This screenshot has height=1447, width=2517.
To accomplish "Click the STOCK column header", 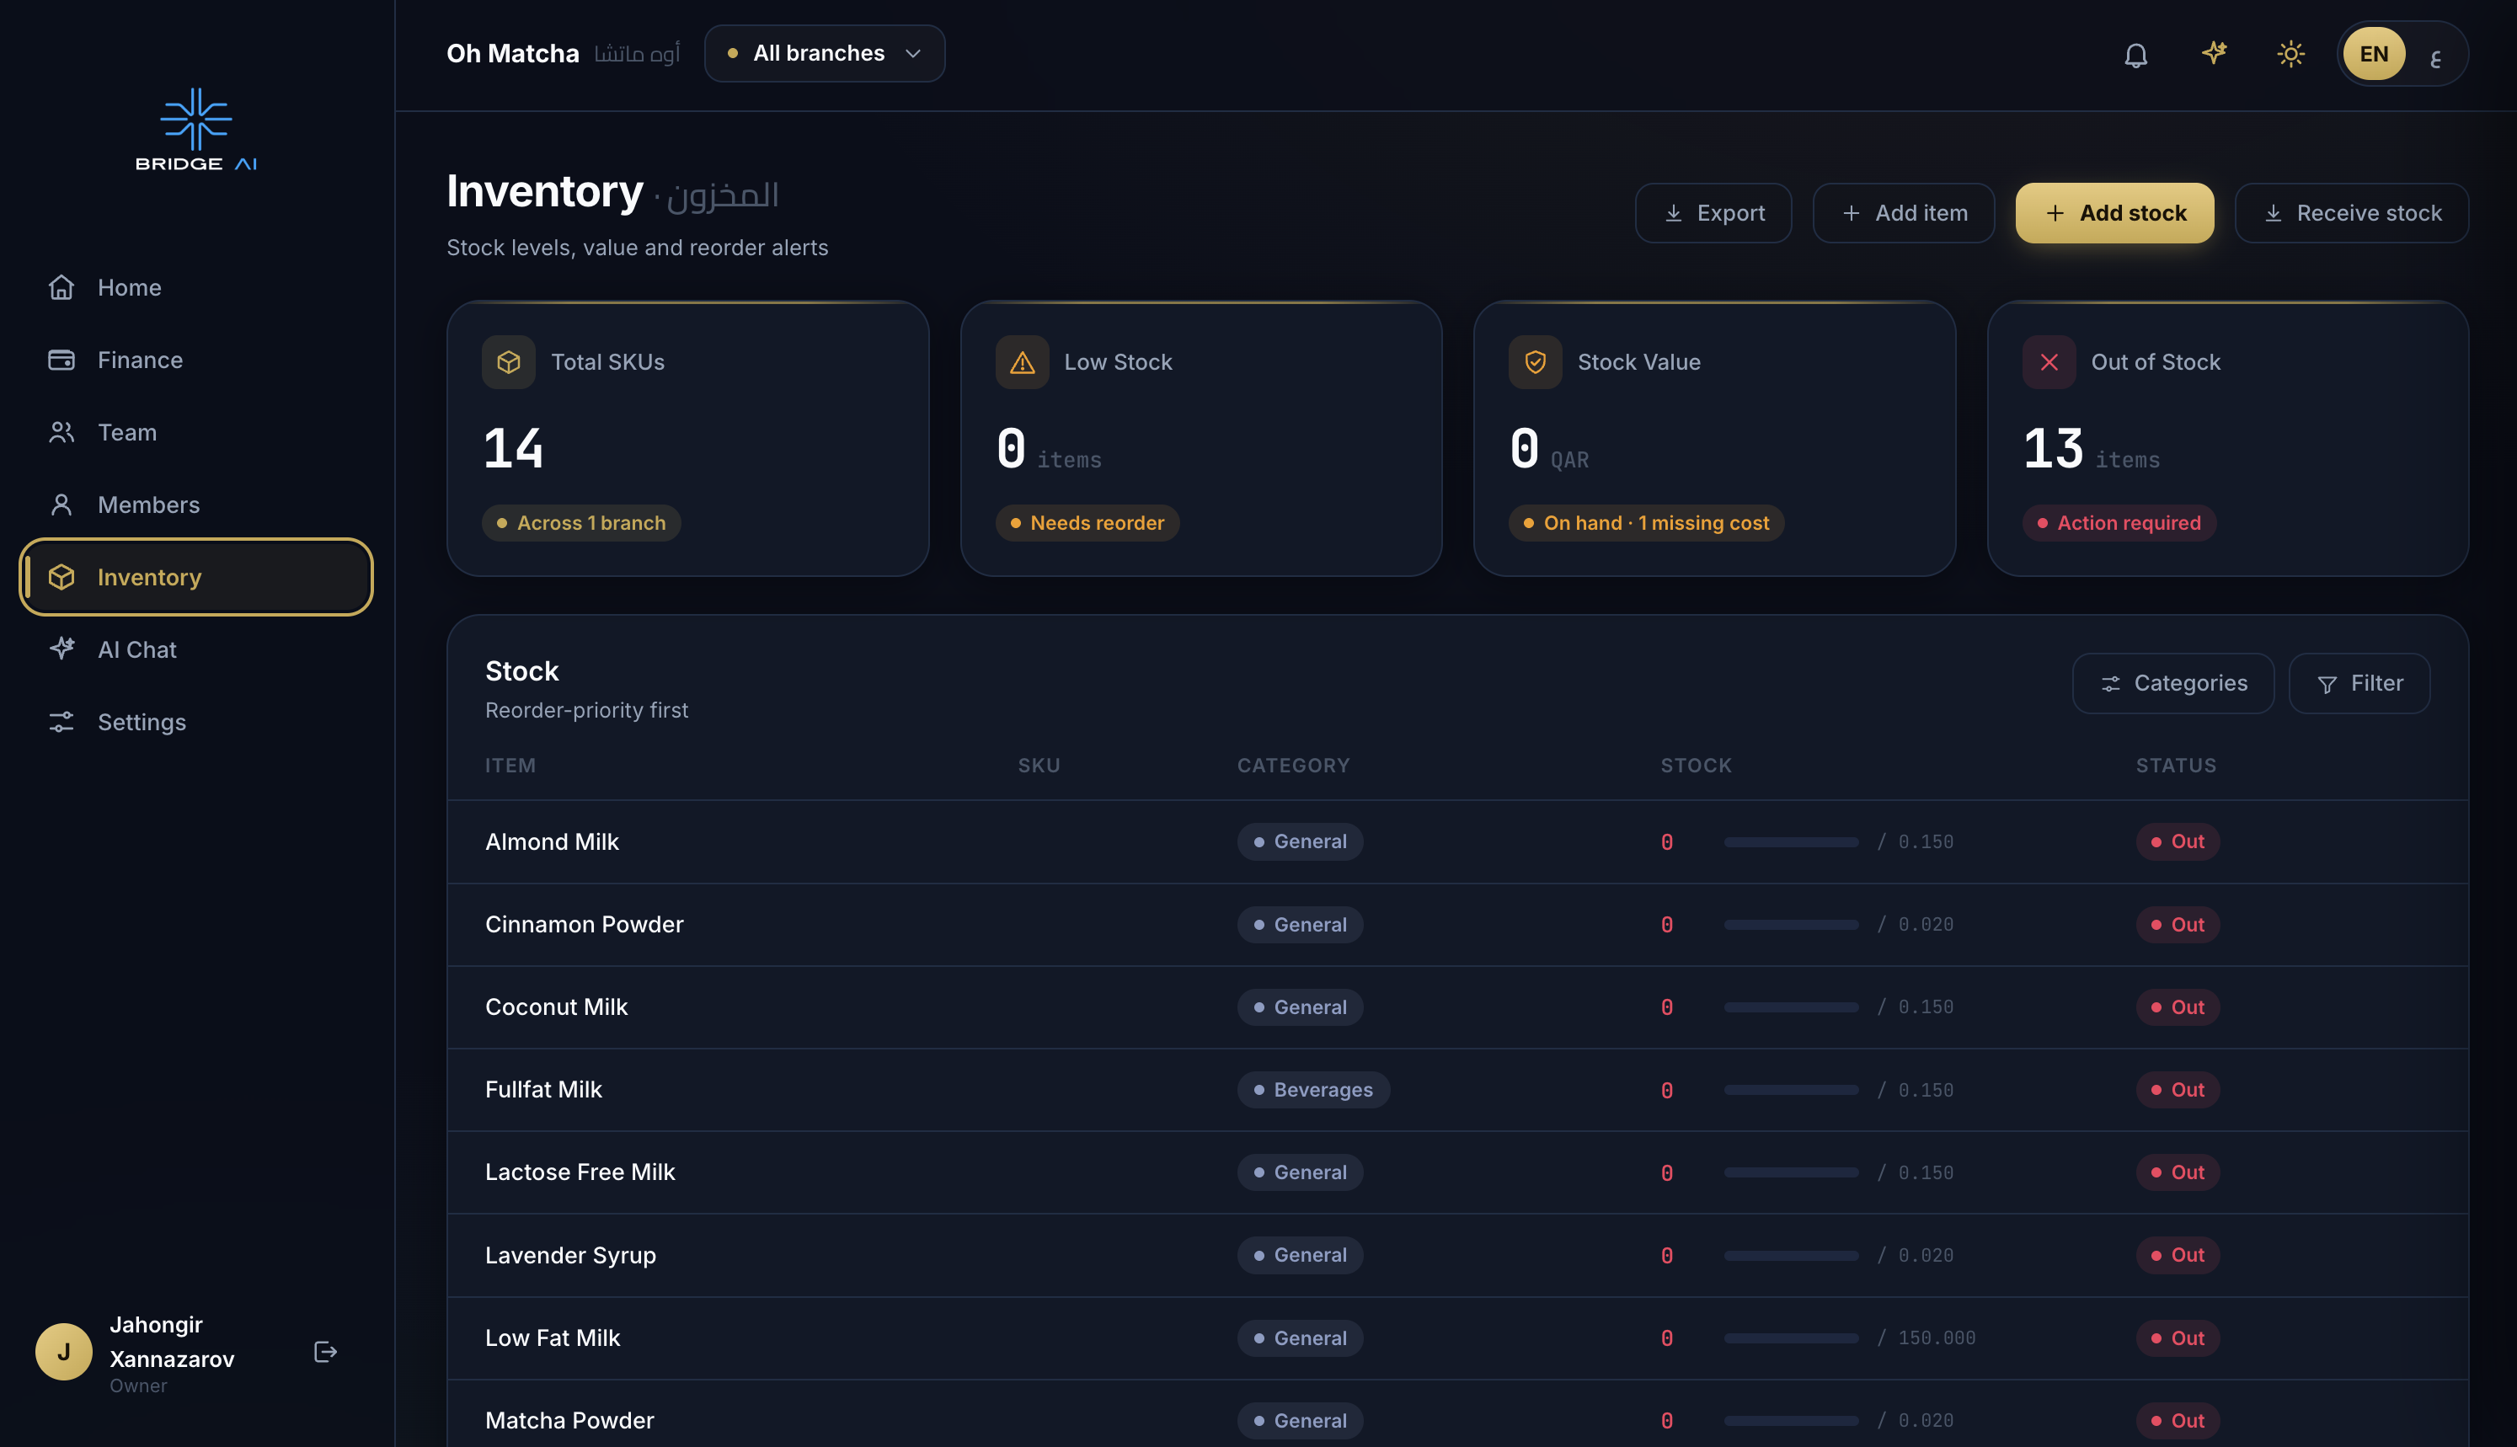I will (1695, 766).
